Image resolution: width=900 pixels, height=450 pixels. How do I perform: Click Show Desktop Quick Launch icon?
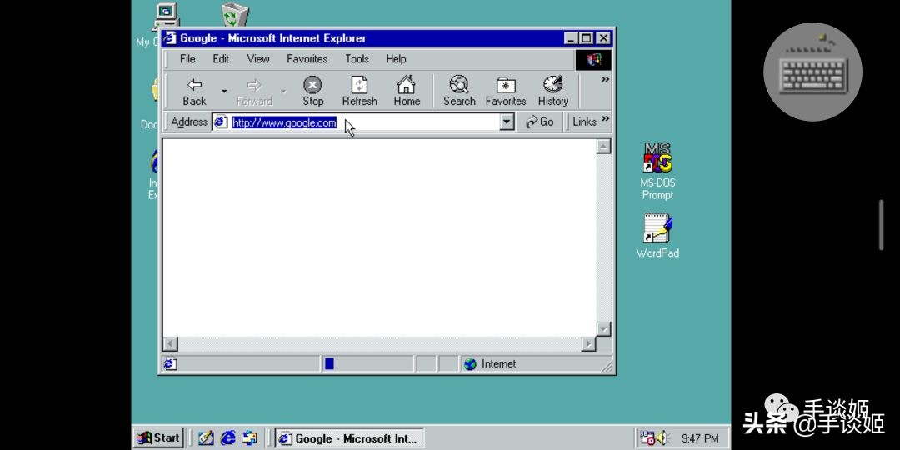click(x=206, y=438)
